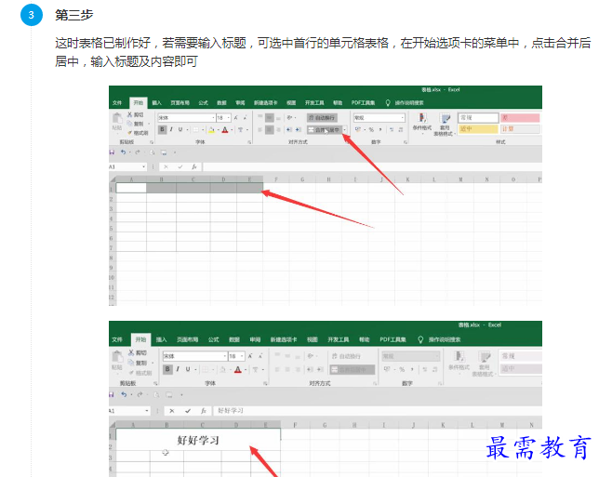
Task: Select File tab in first Excel screenshot
Action: click(117, 102)
